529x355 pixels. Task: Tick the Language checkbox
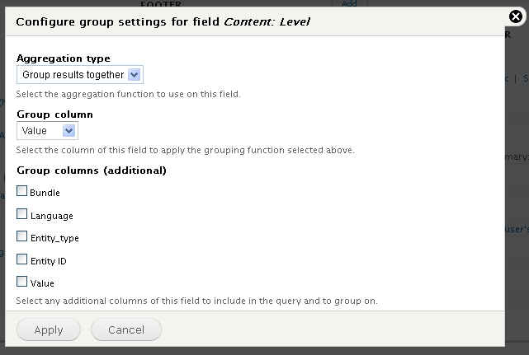tap(22, 214)
